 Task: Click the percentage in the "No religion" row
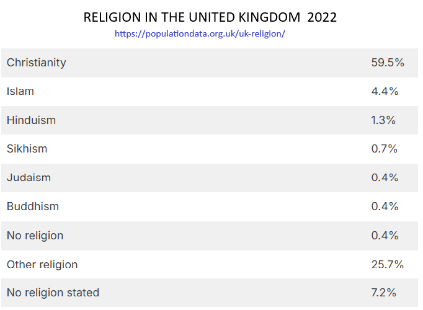coord(385,236)
